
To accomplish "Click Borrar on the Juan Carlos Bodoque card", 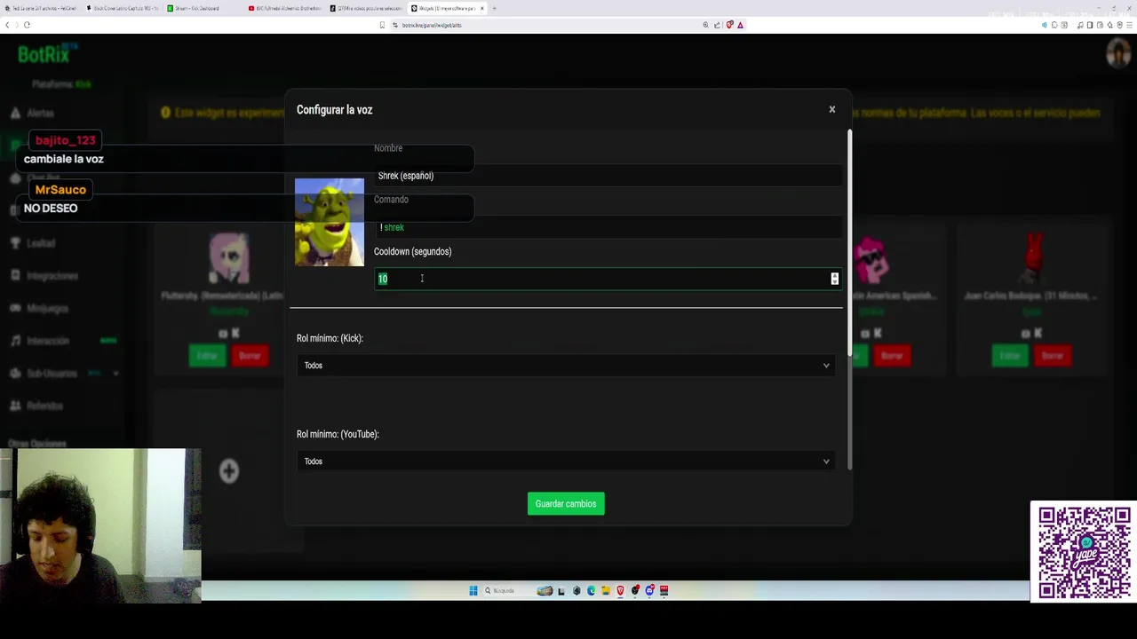I will (1053, 356).
